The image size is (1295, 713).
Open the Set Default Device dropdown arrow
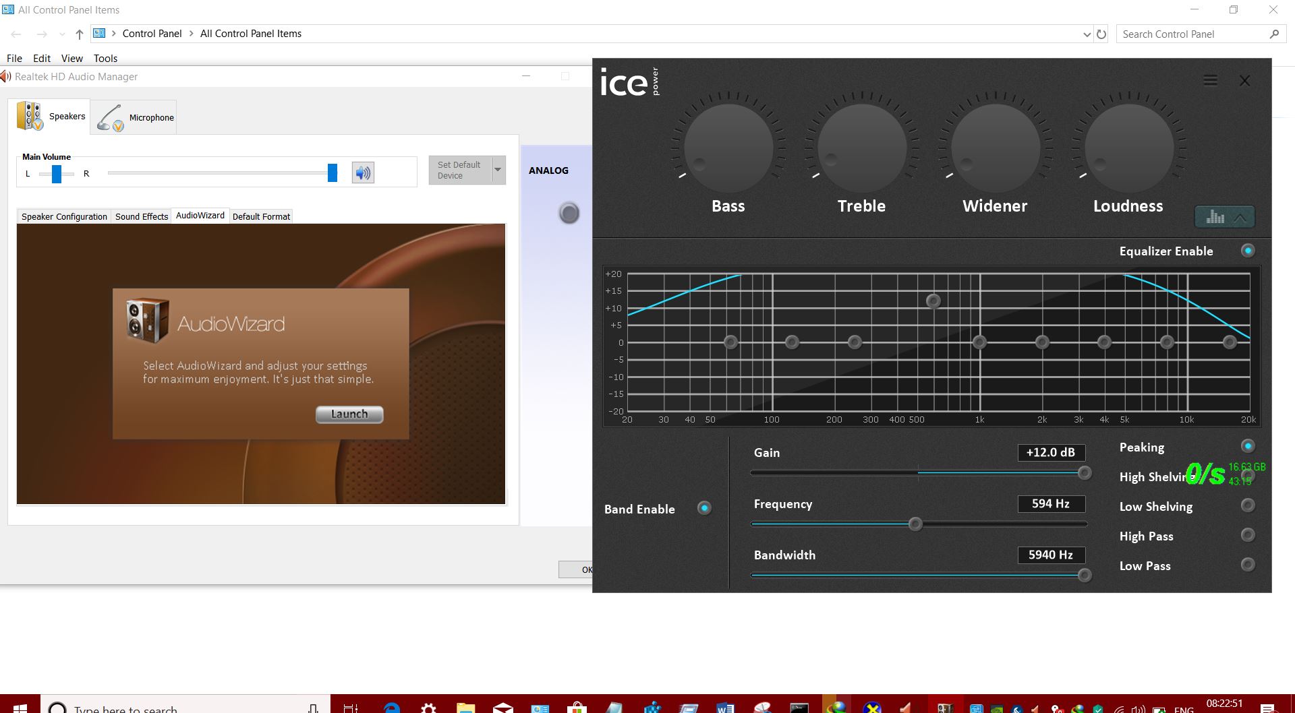[498, 170]
